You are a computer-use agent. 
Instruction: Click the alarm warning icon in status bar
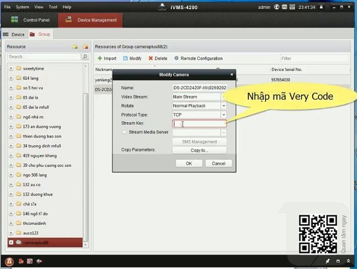pos(10,261)
